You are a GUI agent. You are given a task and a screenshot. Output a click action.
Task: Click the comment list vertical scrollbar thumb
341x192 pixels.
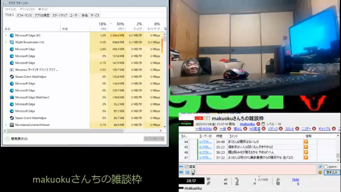coord(338,155)
